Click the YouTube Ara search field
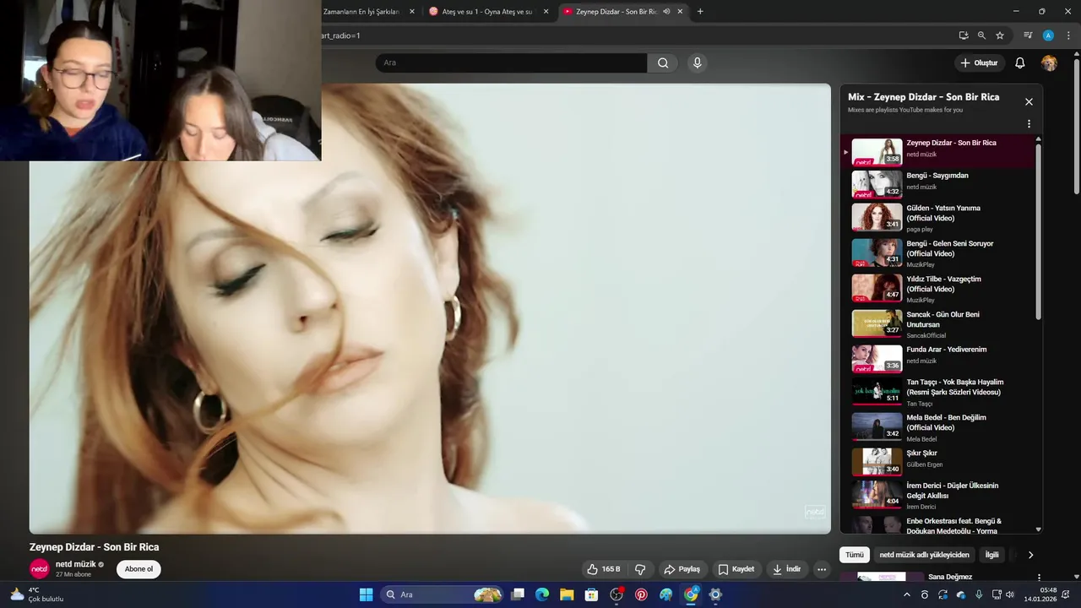 (x=511, y=62)
